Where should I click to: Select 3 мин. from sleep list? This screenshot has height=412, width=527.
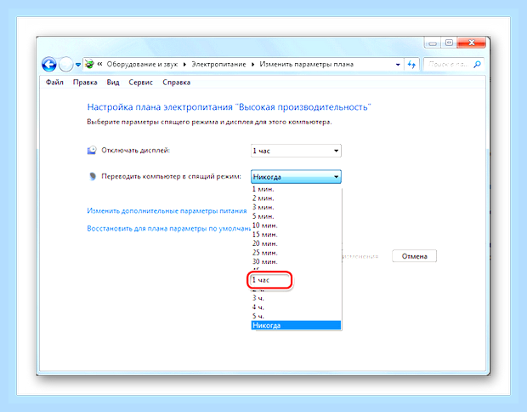(x=296, y=208)
